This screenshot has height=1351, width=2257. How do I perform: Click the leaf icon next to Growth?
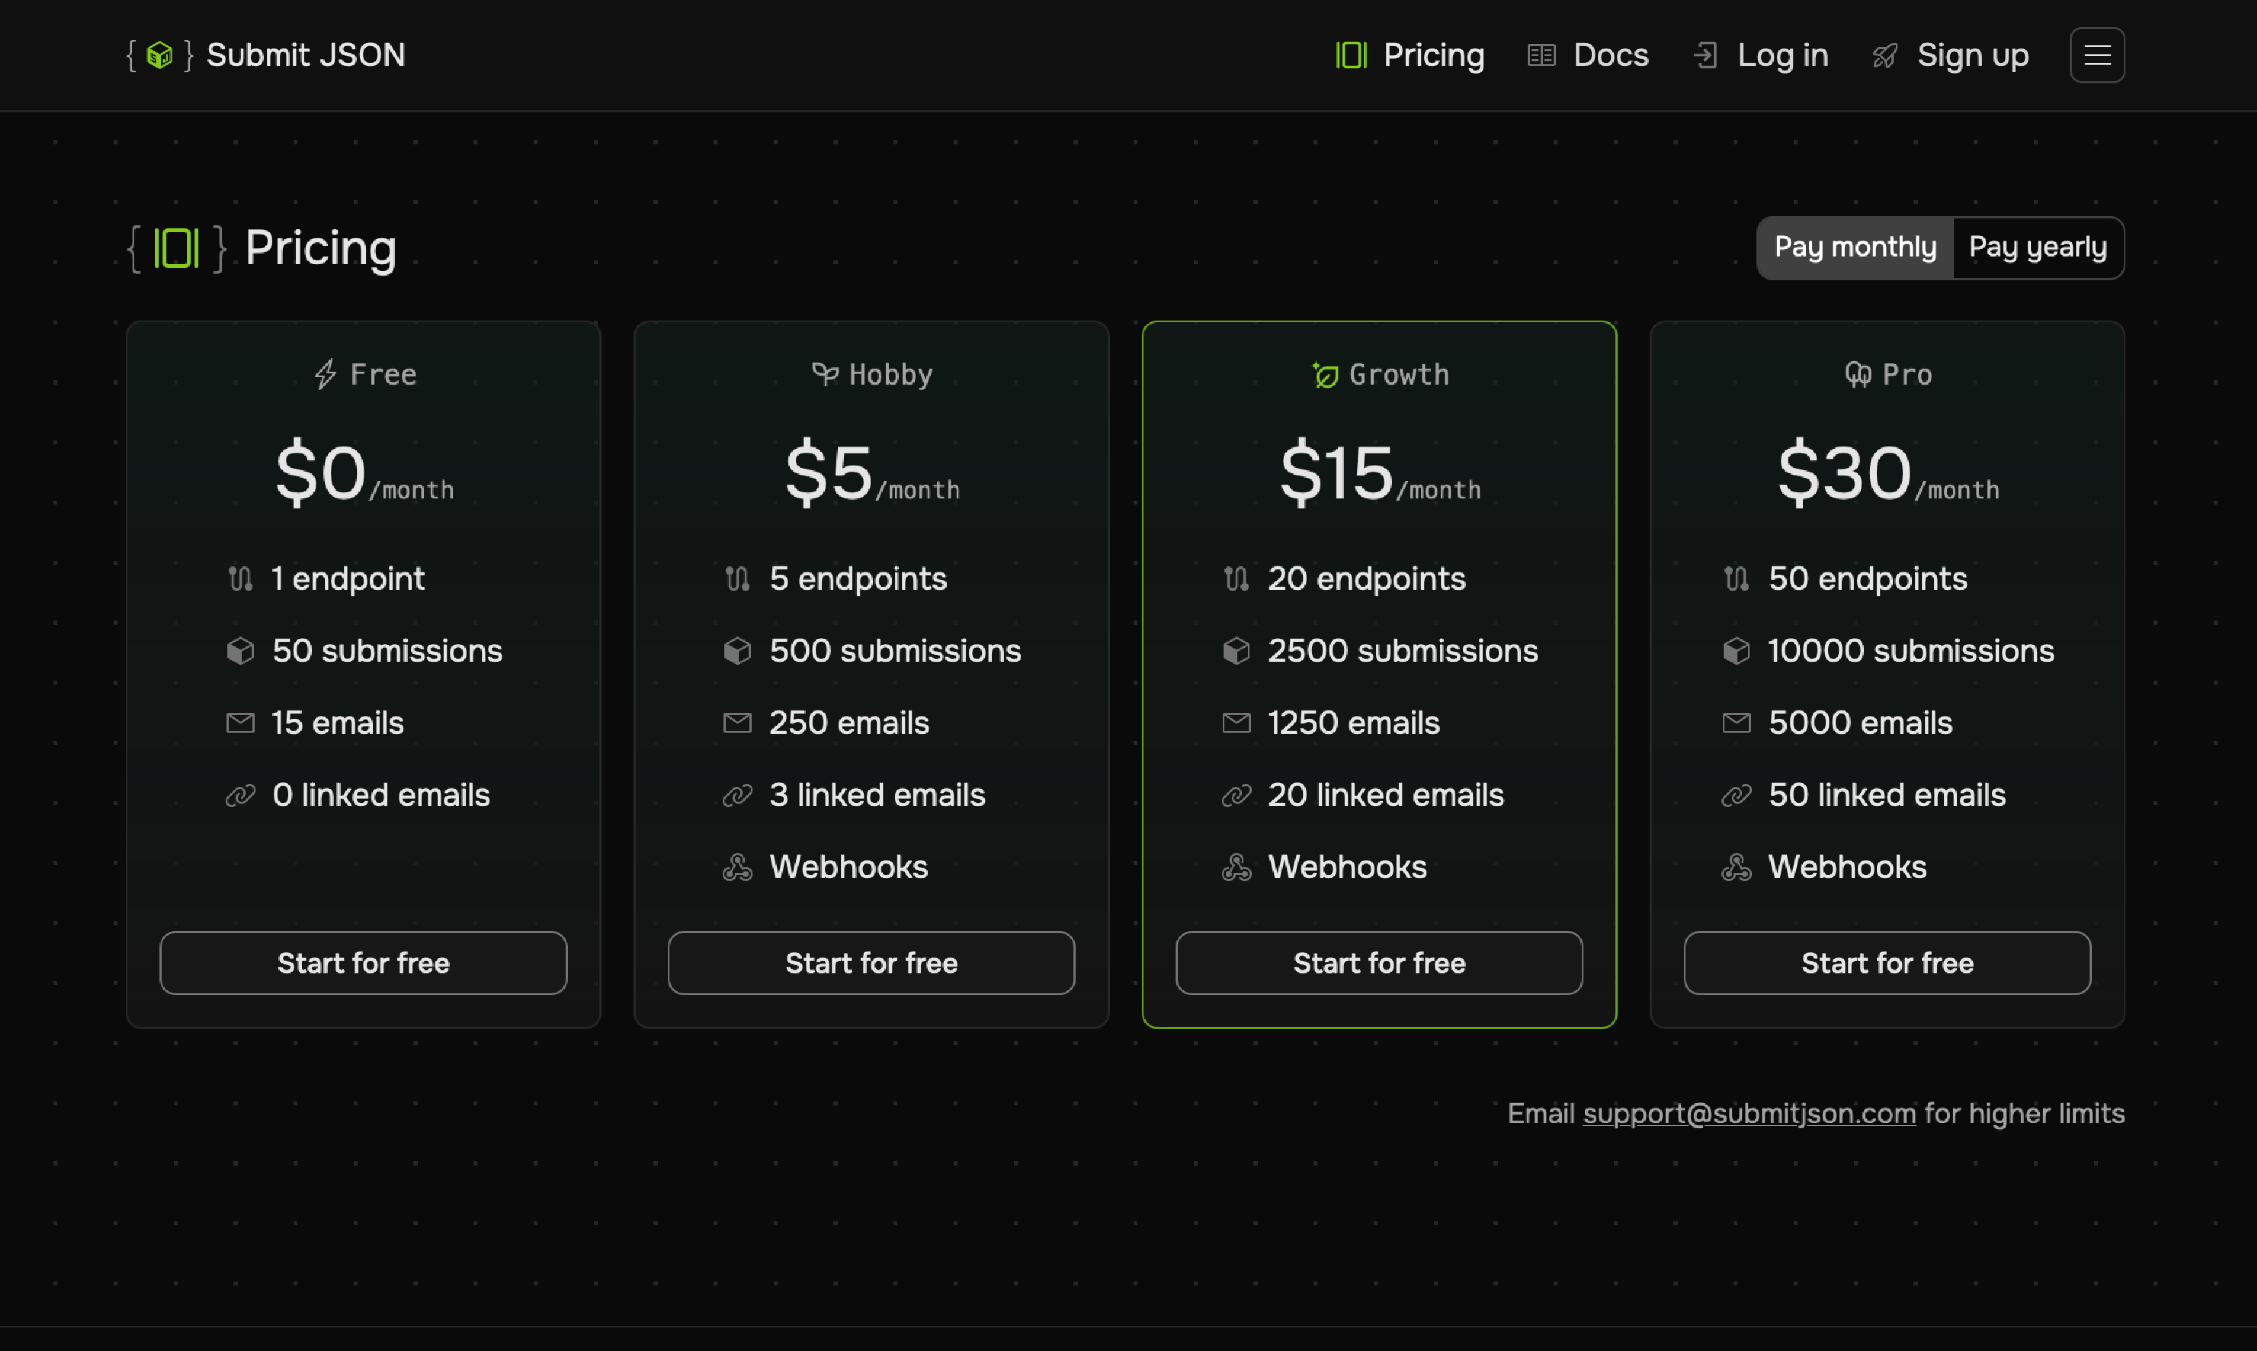point(1325,374)
